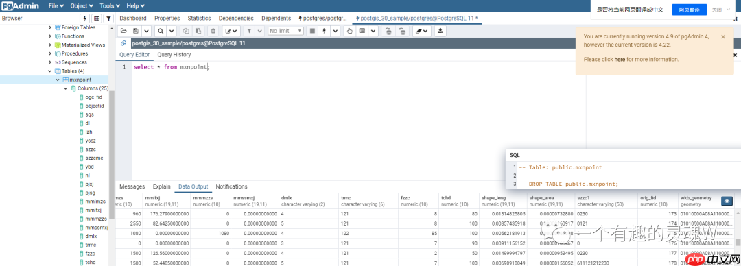Click the Save File floppy icon
The width and height of the screenshot is (741, 266).
(x=136, y=31)
